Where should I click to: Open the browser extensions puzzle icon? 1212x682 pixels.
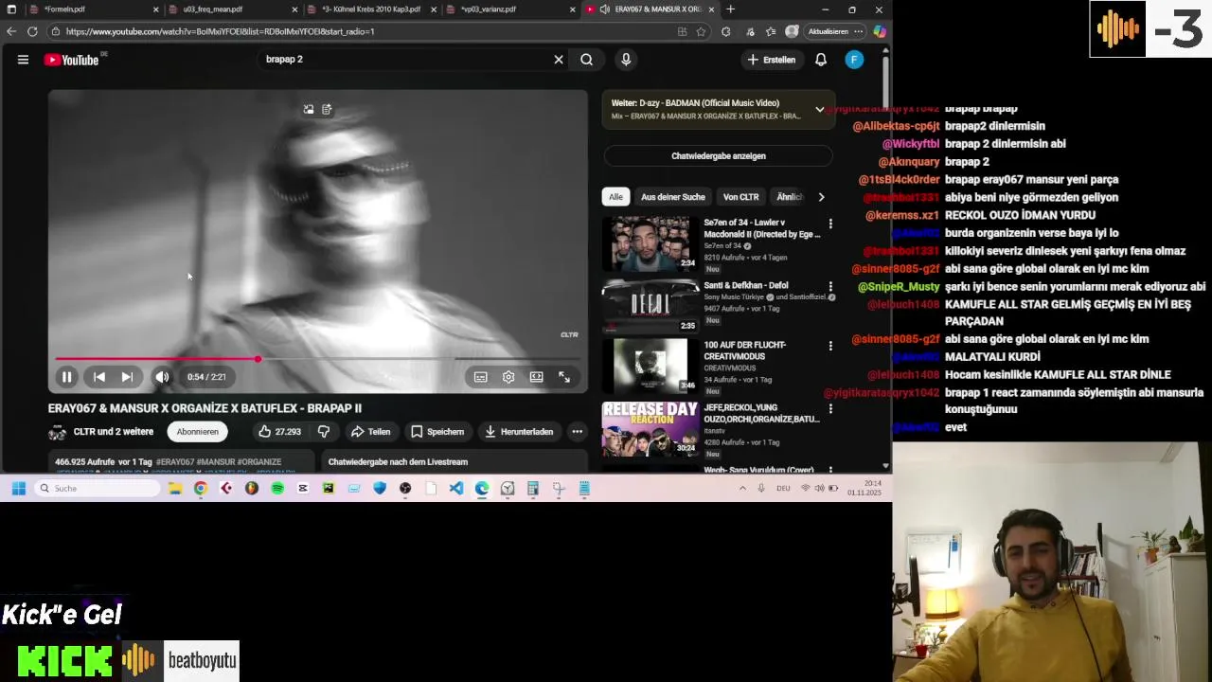tap(726, 31)
